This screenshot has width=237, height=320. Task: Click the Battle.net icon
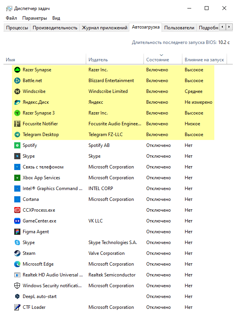point(17,81)
